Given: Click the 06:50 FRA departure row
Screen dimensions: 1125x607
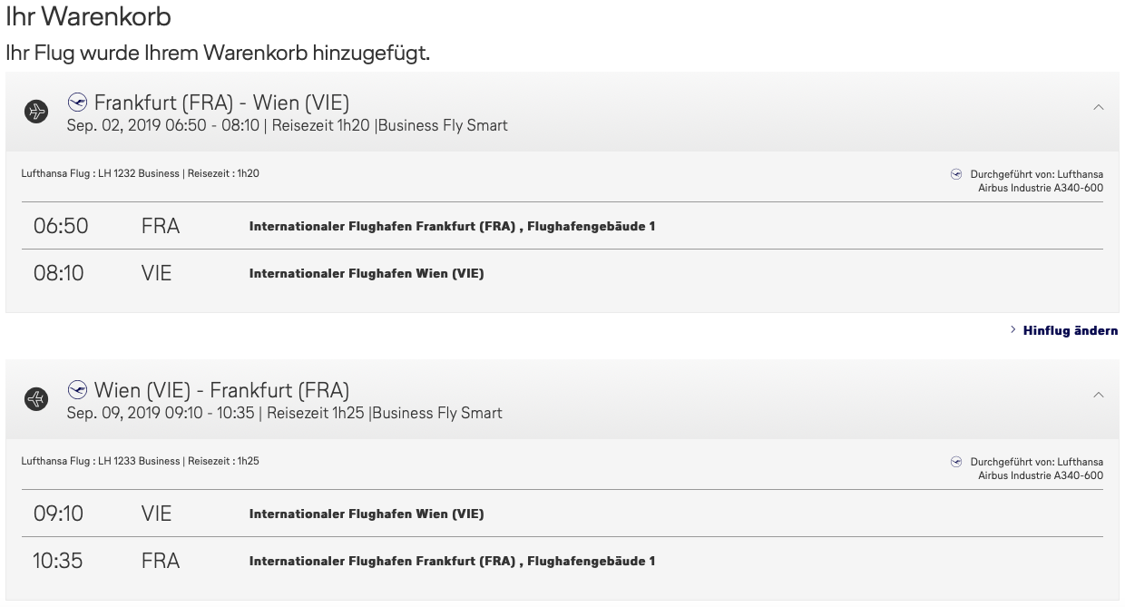Looking at the screenshot, I should click(562, 226).
